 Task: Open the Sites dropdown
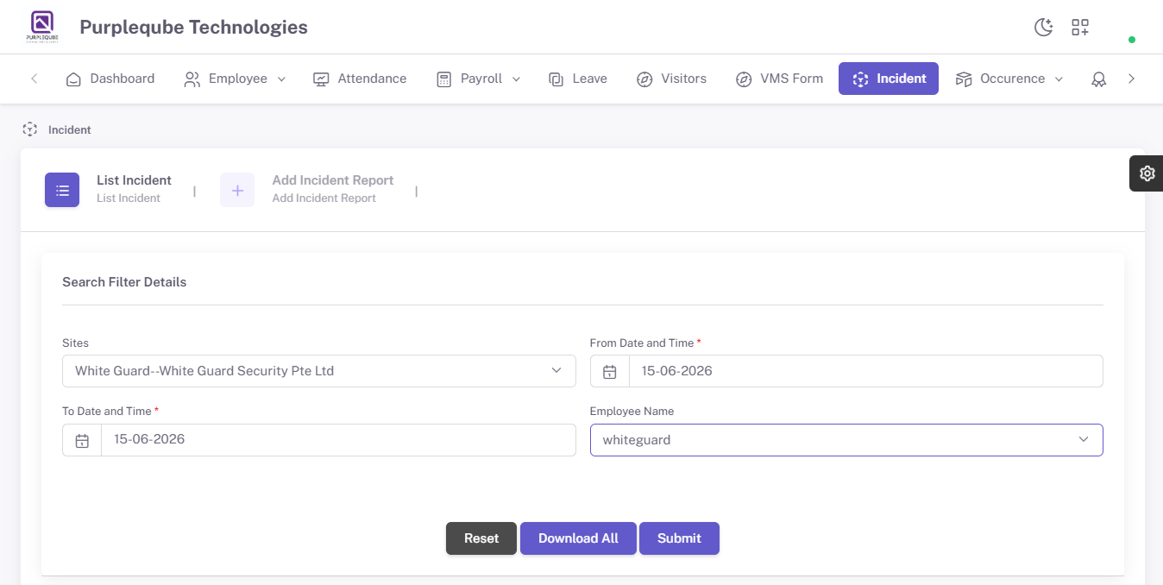tap(319, 371)
